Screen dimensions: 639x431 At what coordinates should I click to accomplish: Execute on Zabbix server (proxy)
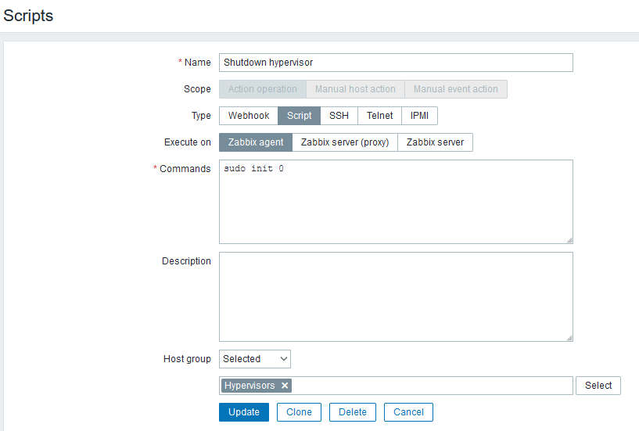[345, 142]
